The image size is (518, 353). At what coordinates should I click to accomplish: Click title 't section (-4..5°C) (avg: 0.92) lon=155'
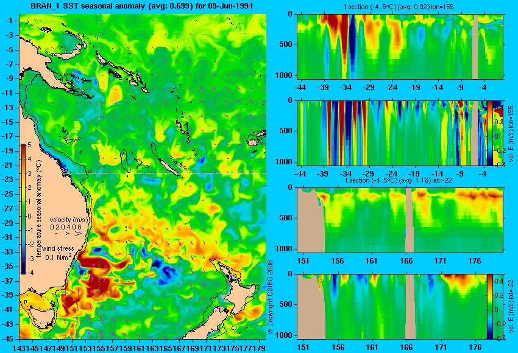click(400, 7)
